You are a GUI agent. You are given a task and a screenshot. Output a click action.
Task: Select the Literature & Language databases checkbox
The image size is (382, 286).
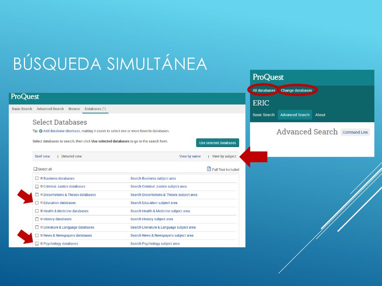click(37, 227)
